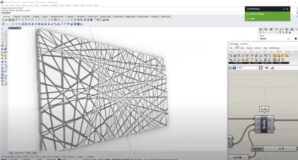
Task: Toggle the Osnap status bar button
Action: point(108,159)
